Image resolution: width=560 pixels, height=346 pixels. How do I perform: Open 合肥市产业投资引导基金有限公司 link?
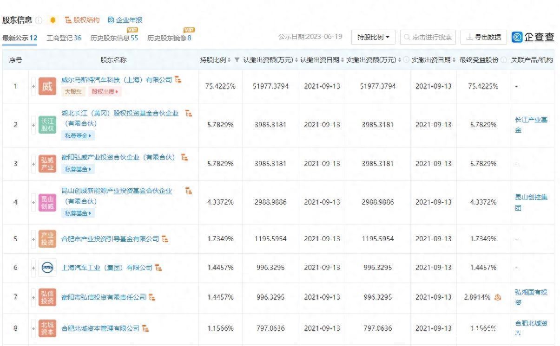click(x=110, y=239)
